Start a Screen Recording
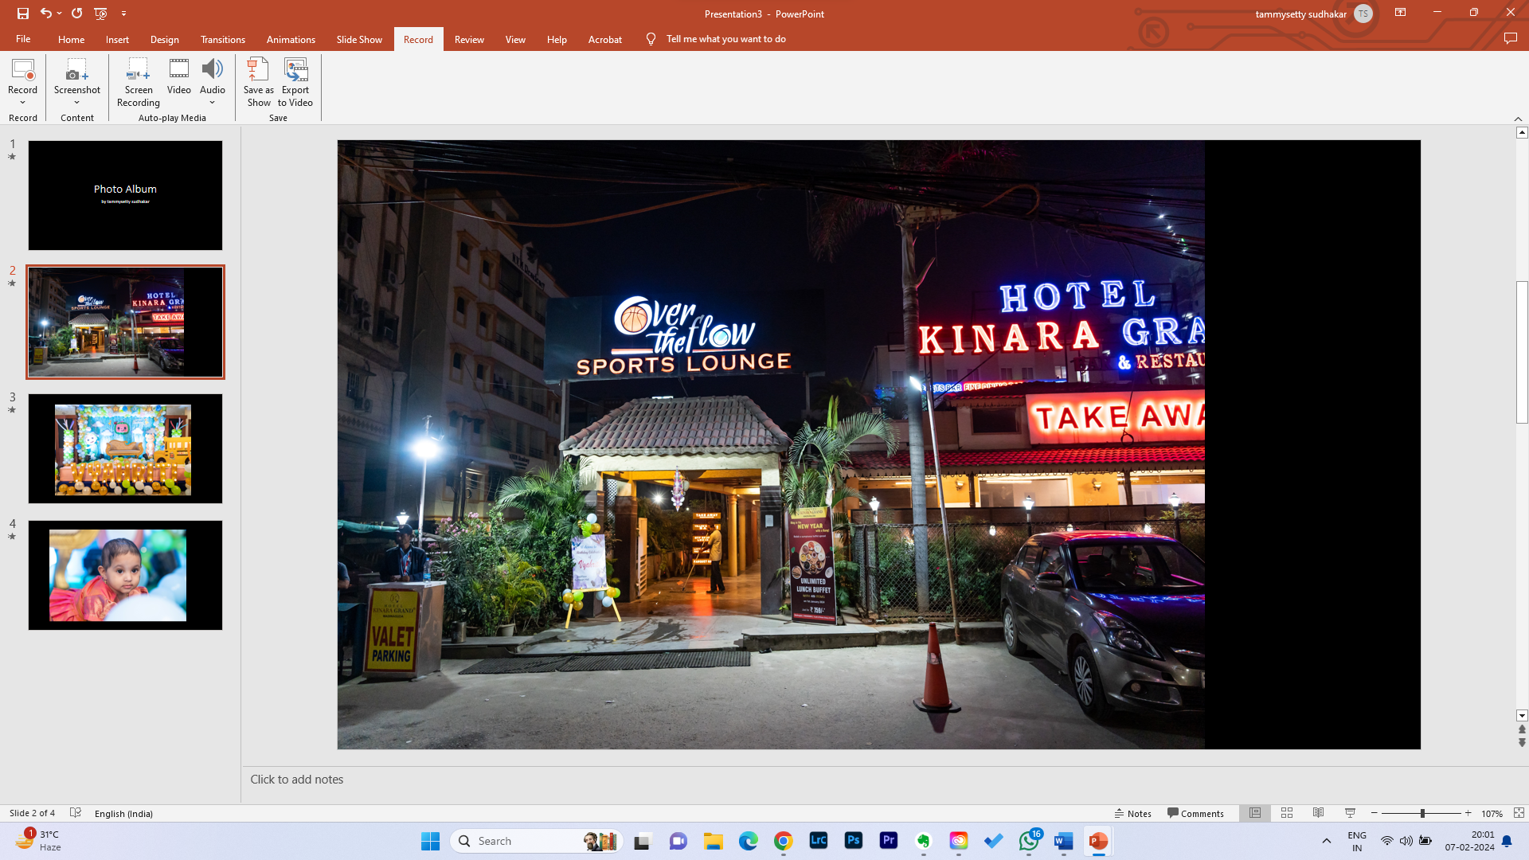 point(139,82)
